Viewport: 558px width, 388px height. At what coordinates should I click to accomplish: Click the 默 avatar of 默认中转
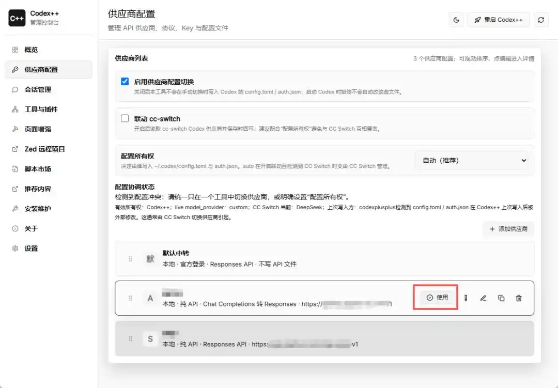click(150, 259)
